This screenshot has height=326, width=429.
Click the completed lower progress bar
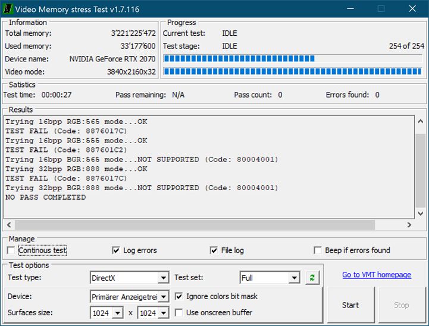point(293,72)
